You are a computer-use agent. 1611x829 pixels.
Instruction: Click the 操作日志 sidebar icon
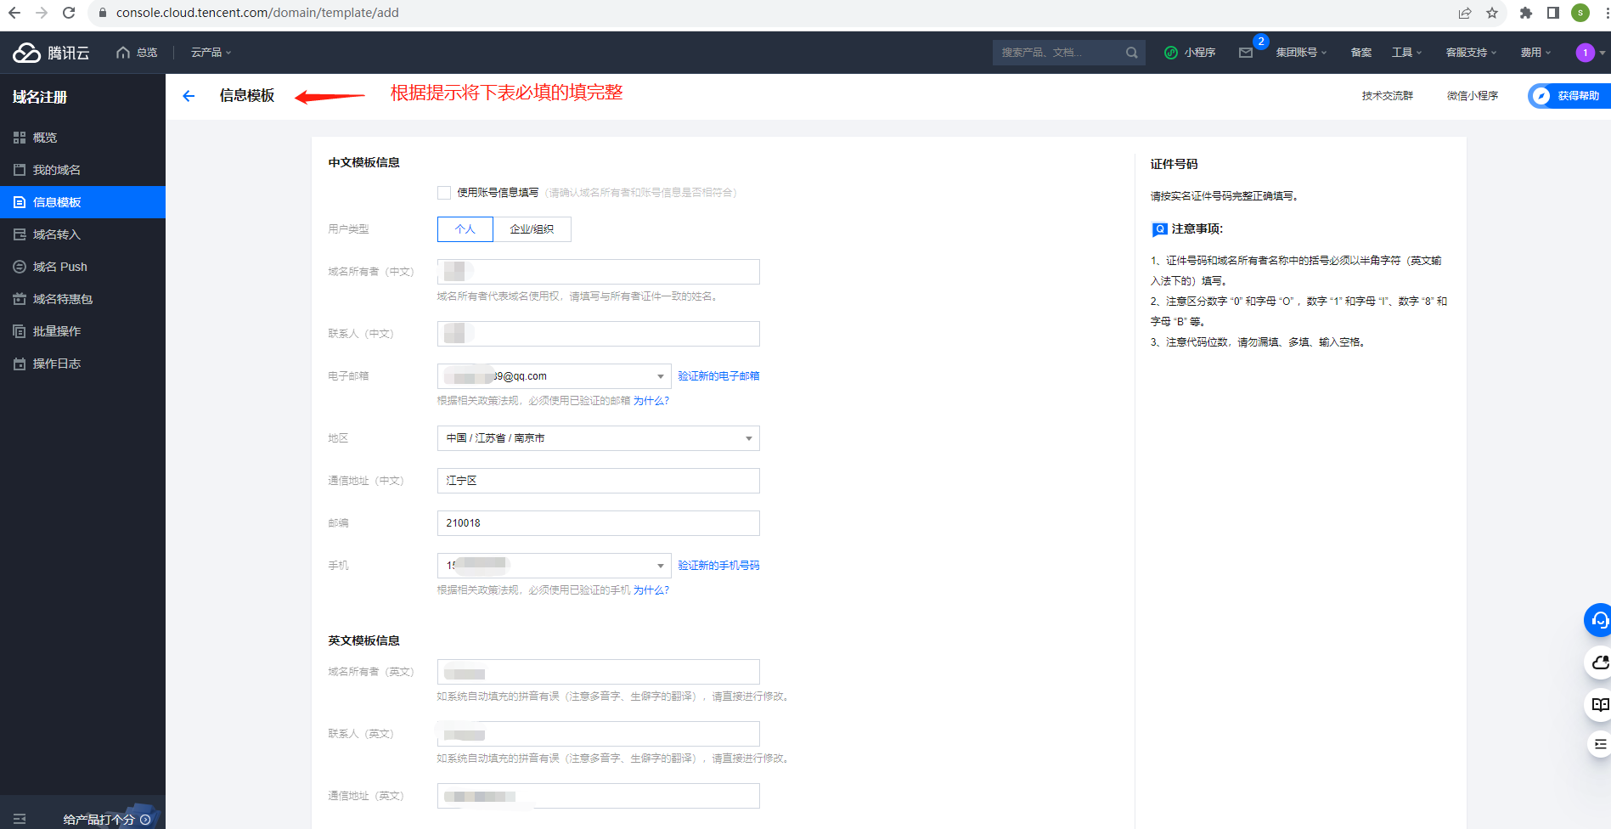(20, 364)
